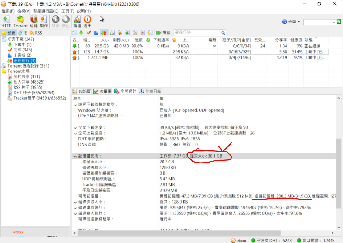Screen dimensions: 343x243
Task: Toggle the 磁碟寫入統計 expander
Action: pos(75,213)
